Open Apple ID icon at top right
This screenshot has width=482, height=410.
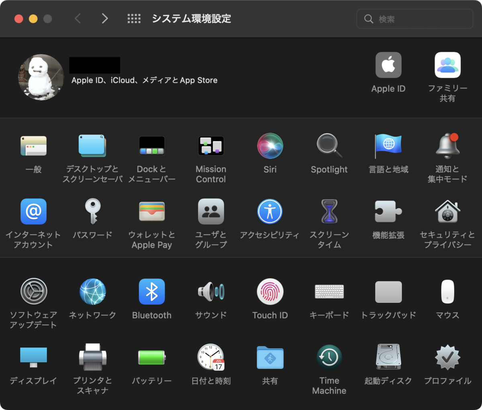[x=388, y=65]
